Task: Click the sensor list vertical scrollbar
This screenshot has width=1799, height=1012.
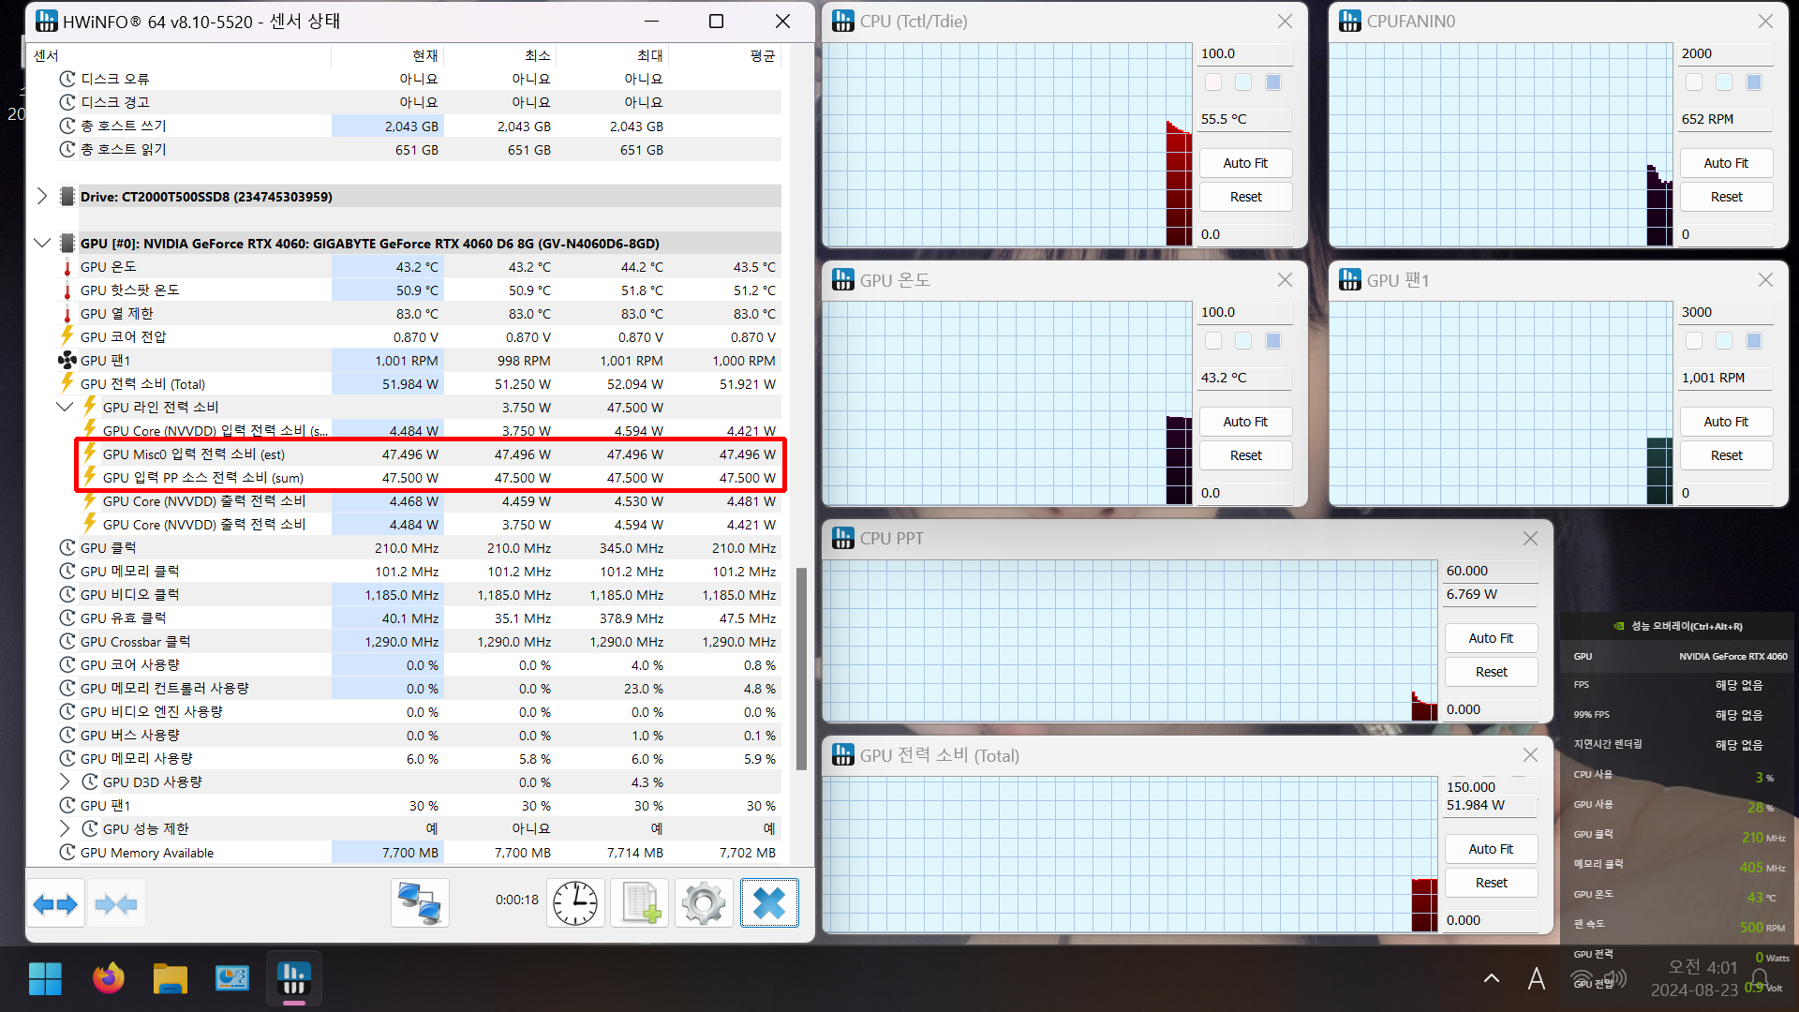Action: 801,667
